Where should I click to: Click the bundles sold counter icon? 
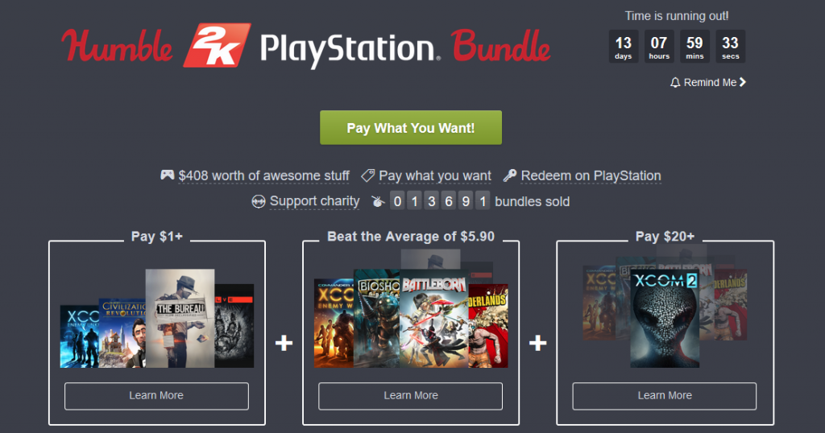pos(378,201)
